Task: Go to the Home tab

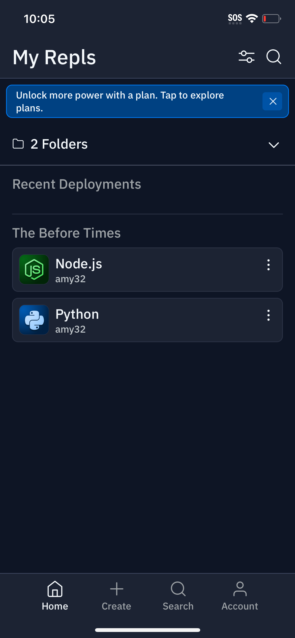Action: pos(55,596)
